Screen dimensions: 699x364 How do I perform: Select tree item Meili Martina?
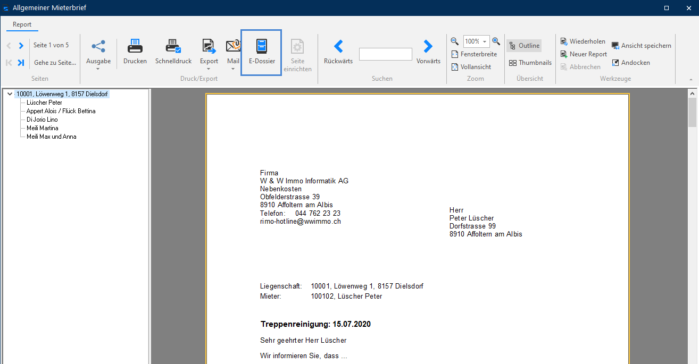[43, 128]
